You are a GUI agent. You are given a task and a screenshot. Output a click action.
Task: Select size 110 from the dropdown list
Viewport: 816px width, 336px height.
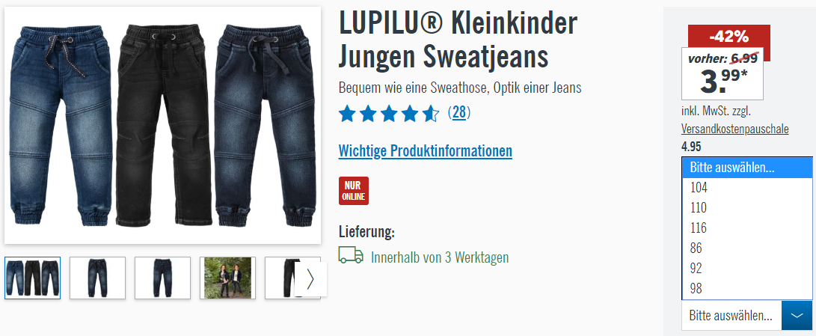tap(747, 208)
